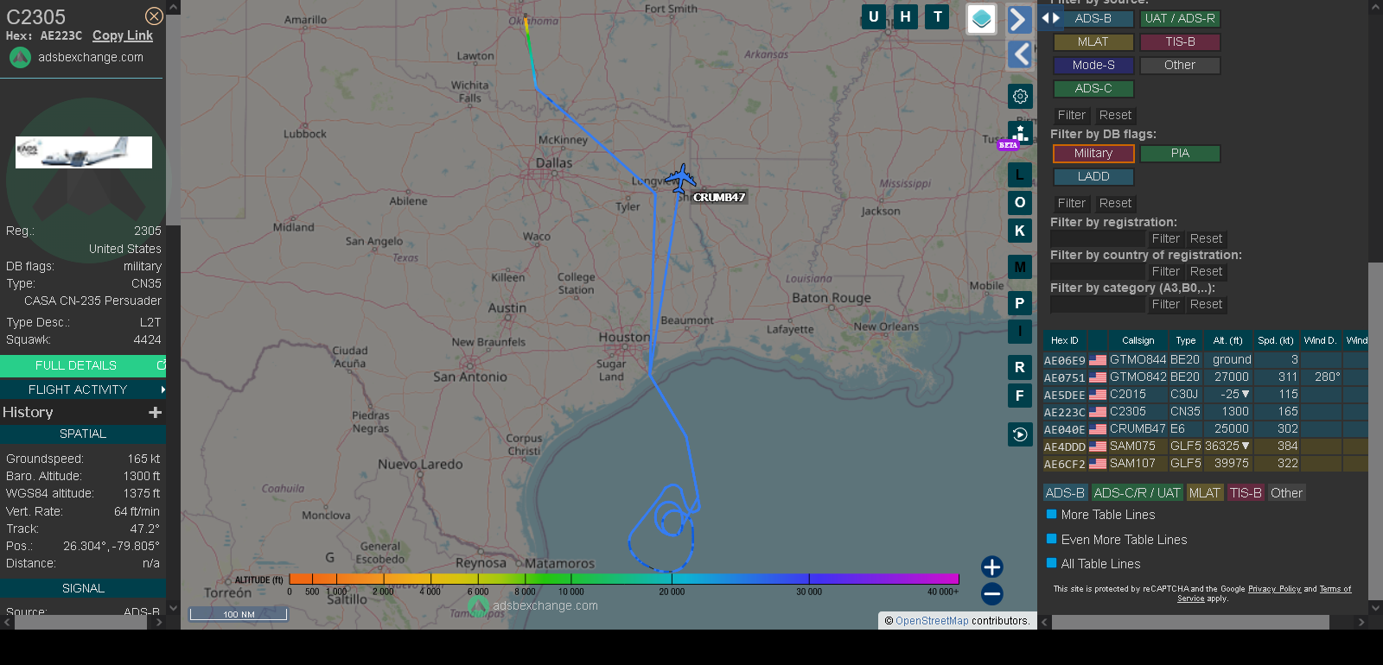The height and width of the screenshot is (665, 1383).
Task: Click the left arrow sidebar toggle
Action: tap(1020, 54)
